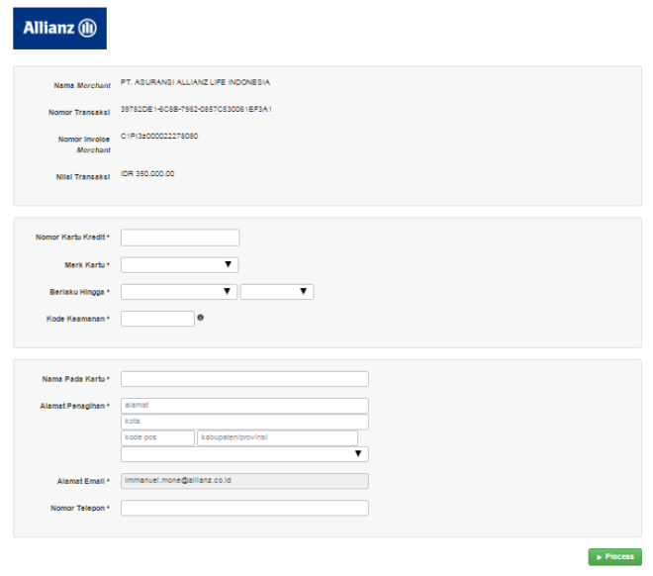Expand the first Berlaku Hingga dropdown
Image resolution: width=653 pixels, height=576 pixels.
point(179,291)
